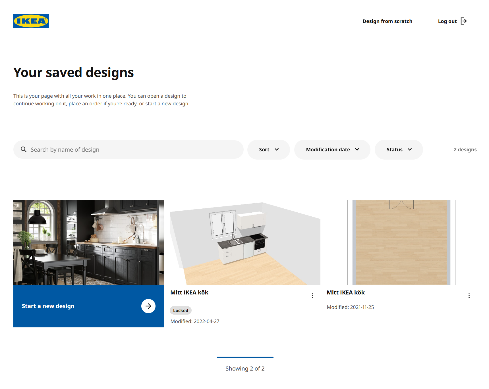
Task: Click the IKEA logo
Action: click(x=31, y=21)
